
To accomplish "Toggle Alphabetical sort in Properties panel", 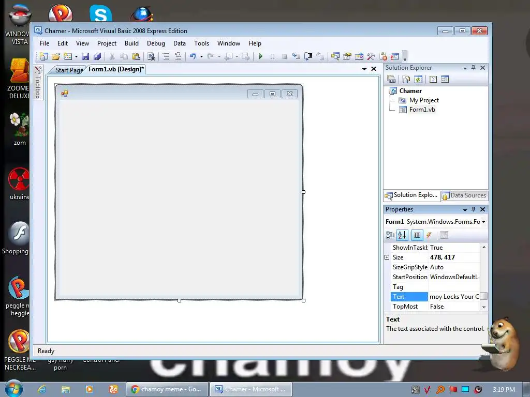I will point(402,235).
